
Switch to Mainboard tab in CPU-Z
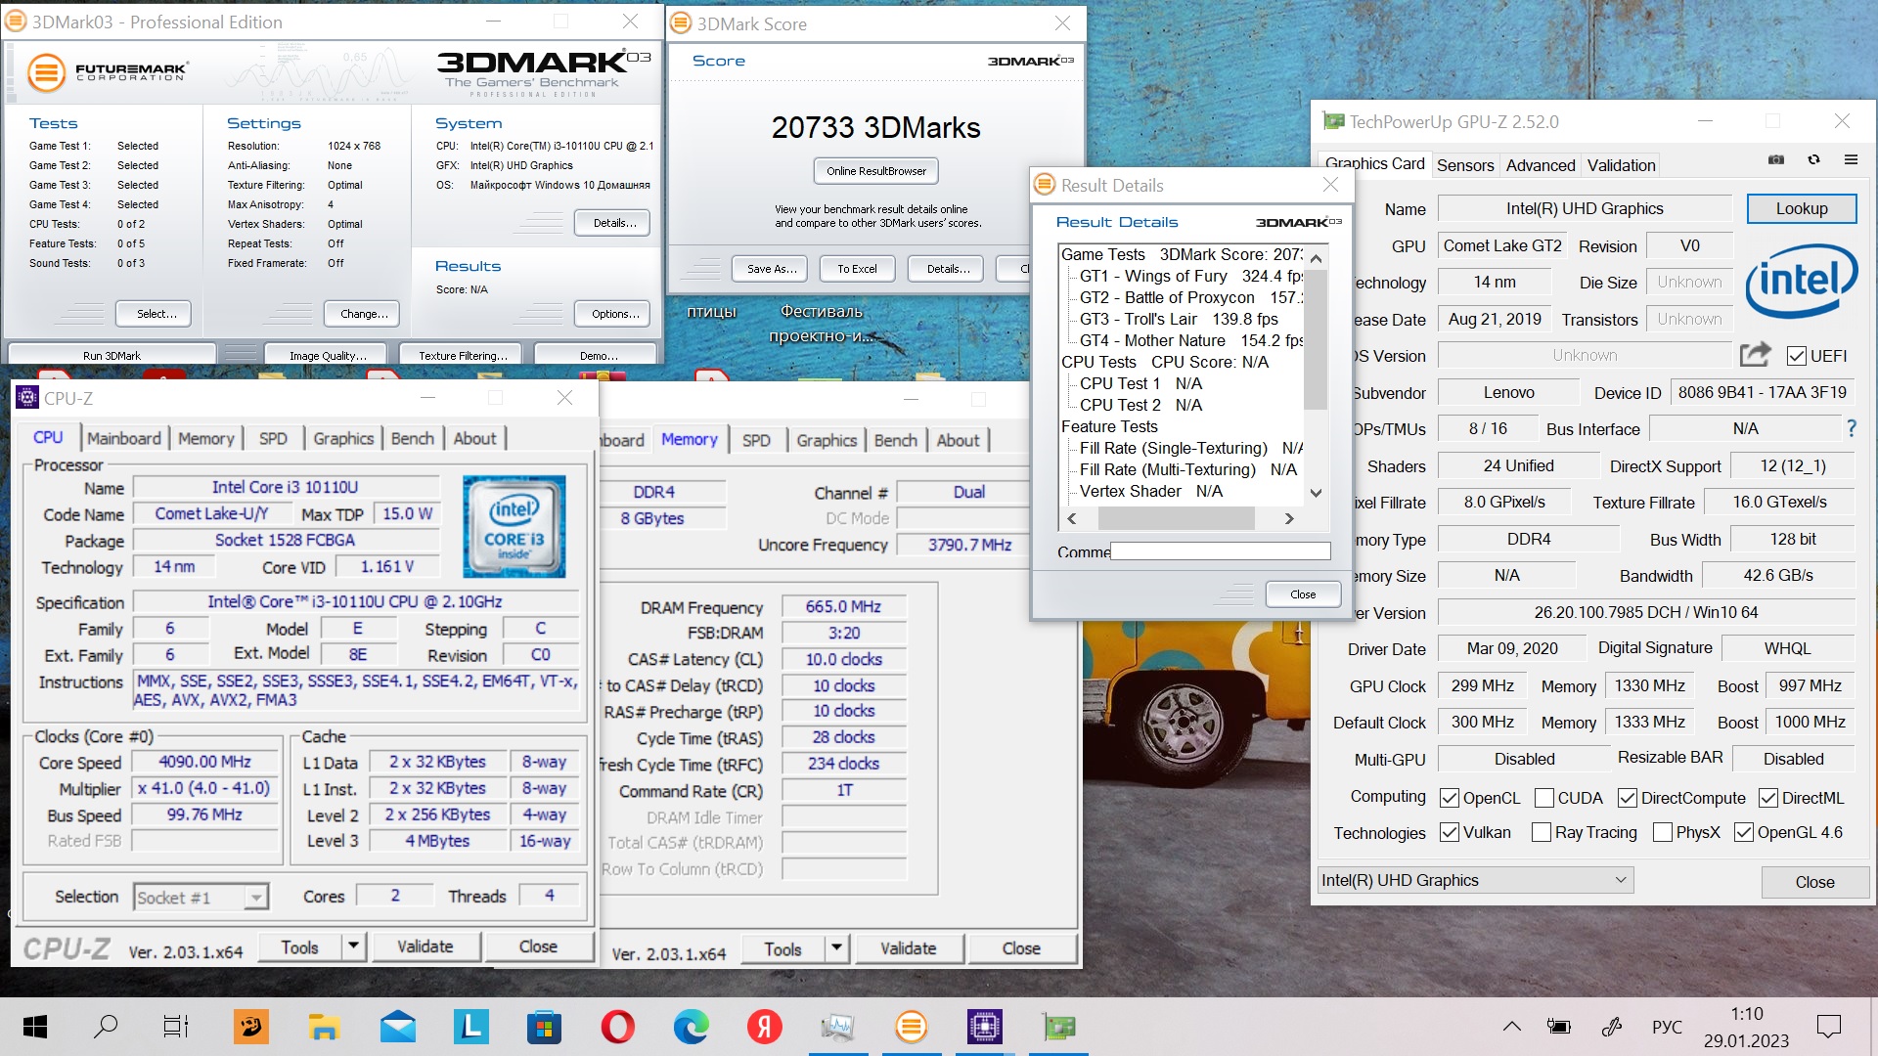point(123,438)
